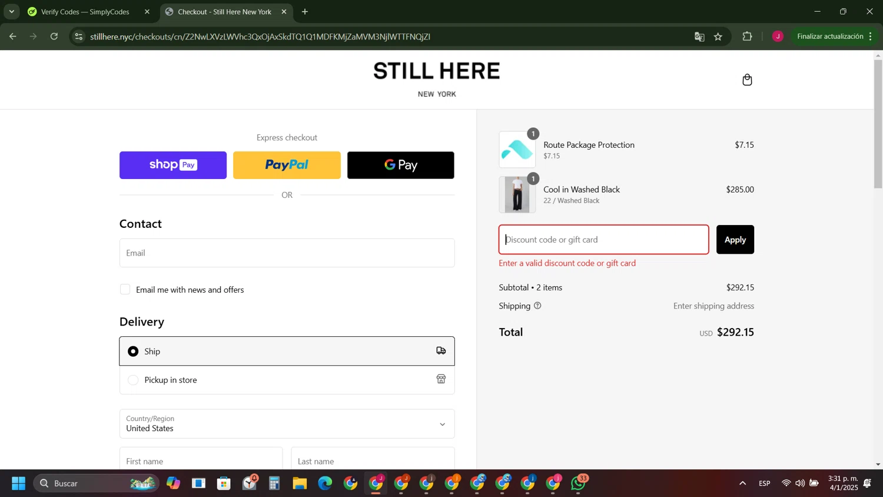Click the ESP language indicator
883x497 pixels.
[x=764, y=483]
